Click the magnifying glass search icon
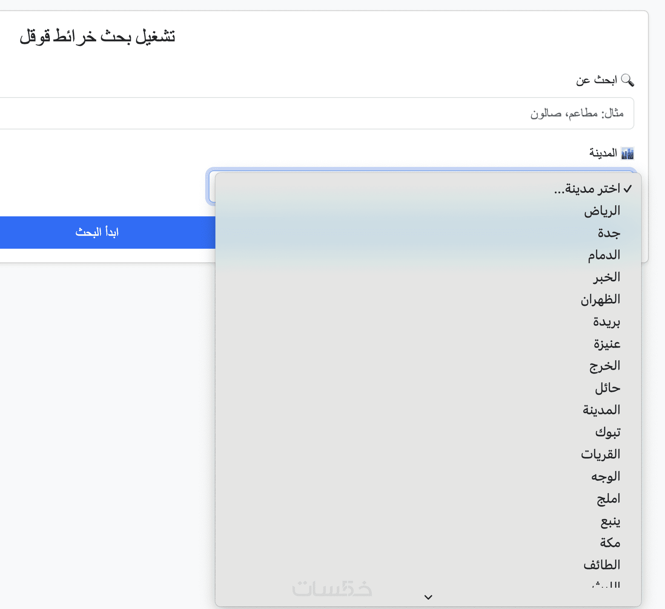The height and width of the screenshot is (609, 665). 628,80
